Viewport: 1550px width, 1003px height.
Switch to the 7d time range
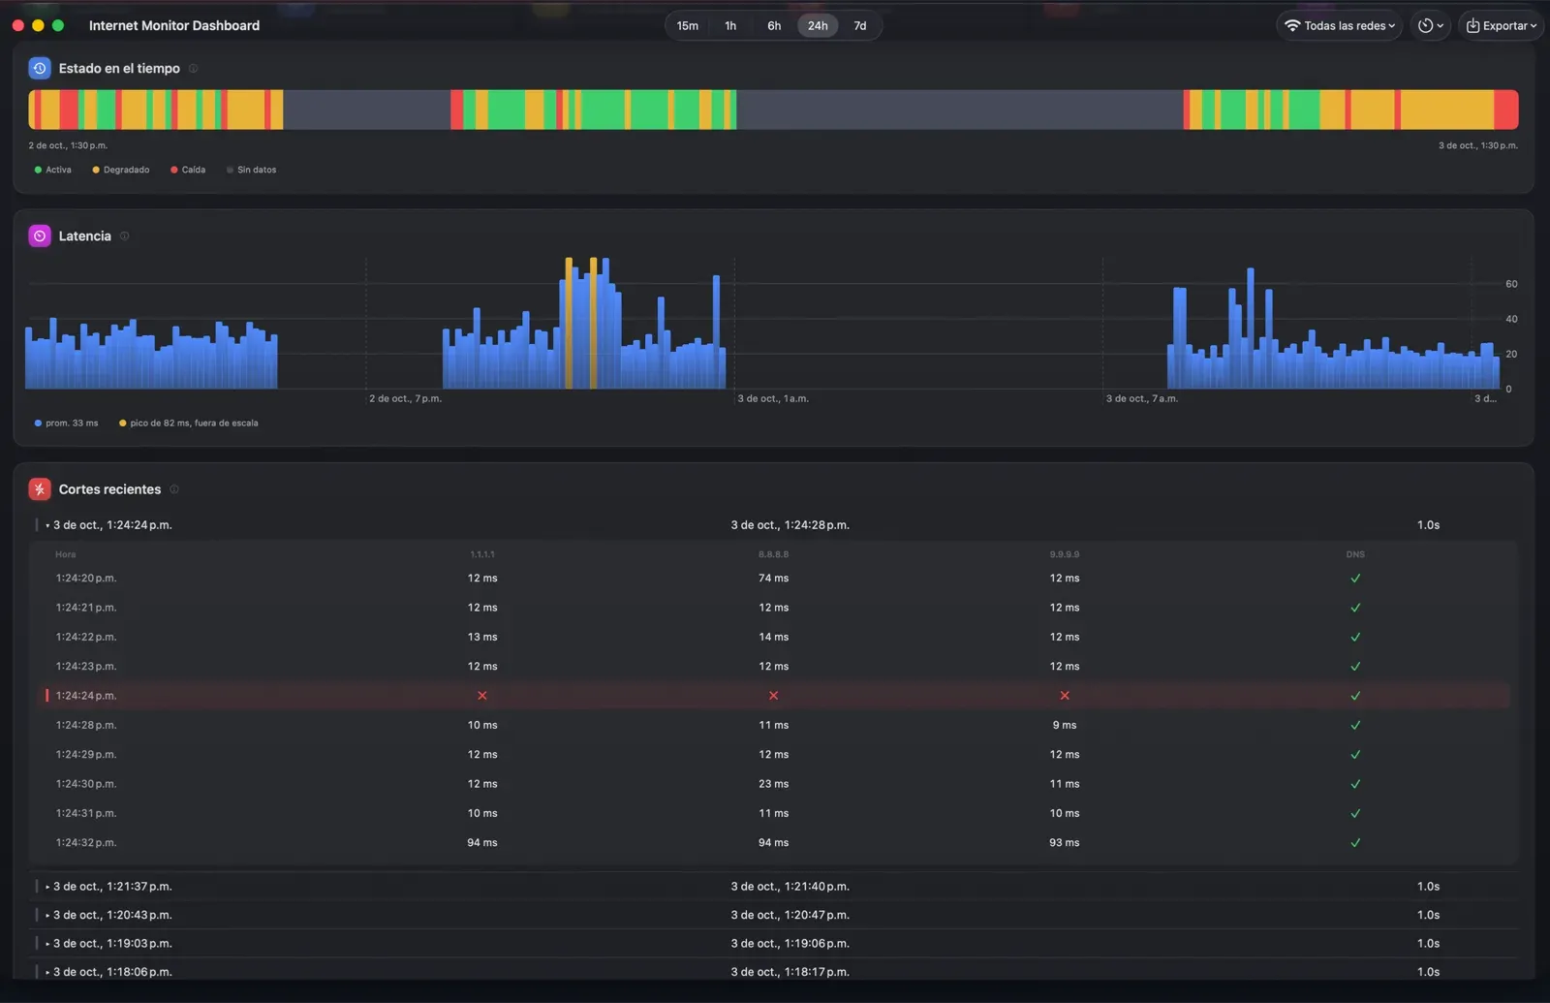(860, 26)
